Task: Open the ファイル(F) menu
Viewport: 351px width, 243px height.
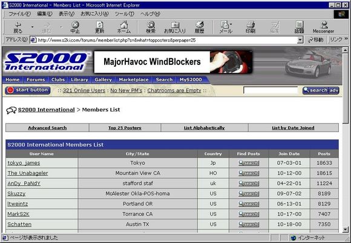Action: (x=19, y=14)
